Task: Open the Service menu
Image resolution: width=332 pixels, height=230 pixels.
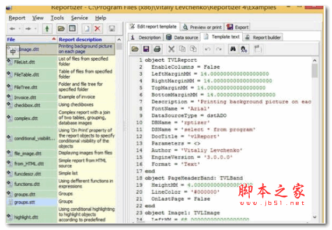Action: (79, 18)
